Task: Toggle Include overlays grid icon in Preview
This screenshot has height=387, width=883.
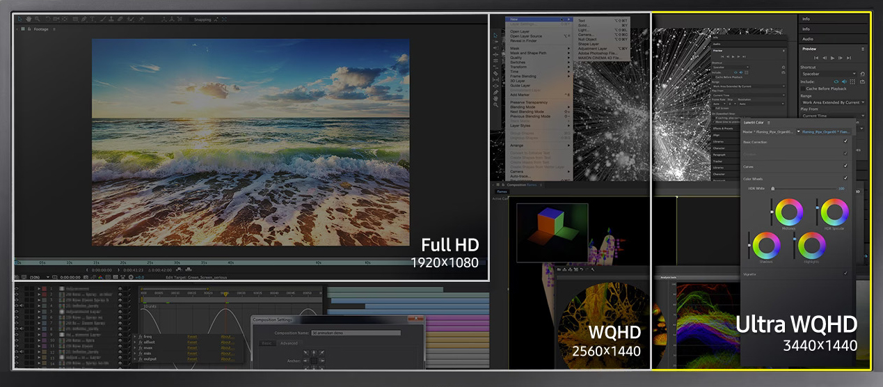Action: (852, 81)
